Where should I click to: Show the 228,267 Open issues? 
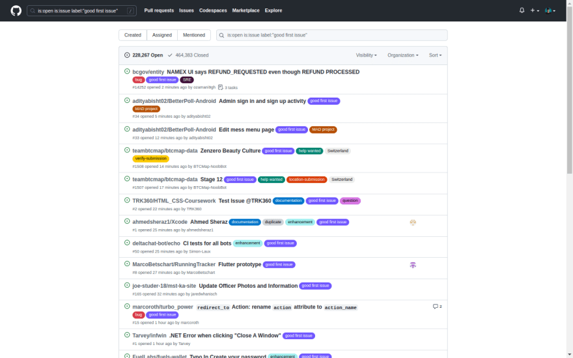click(x=144, y=55)
